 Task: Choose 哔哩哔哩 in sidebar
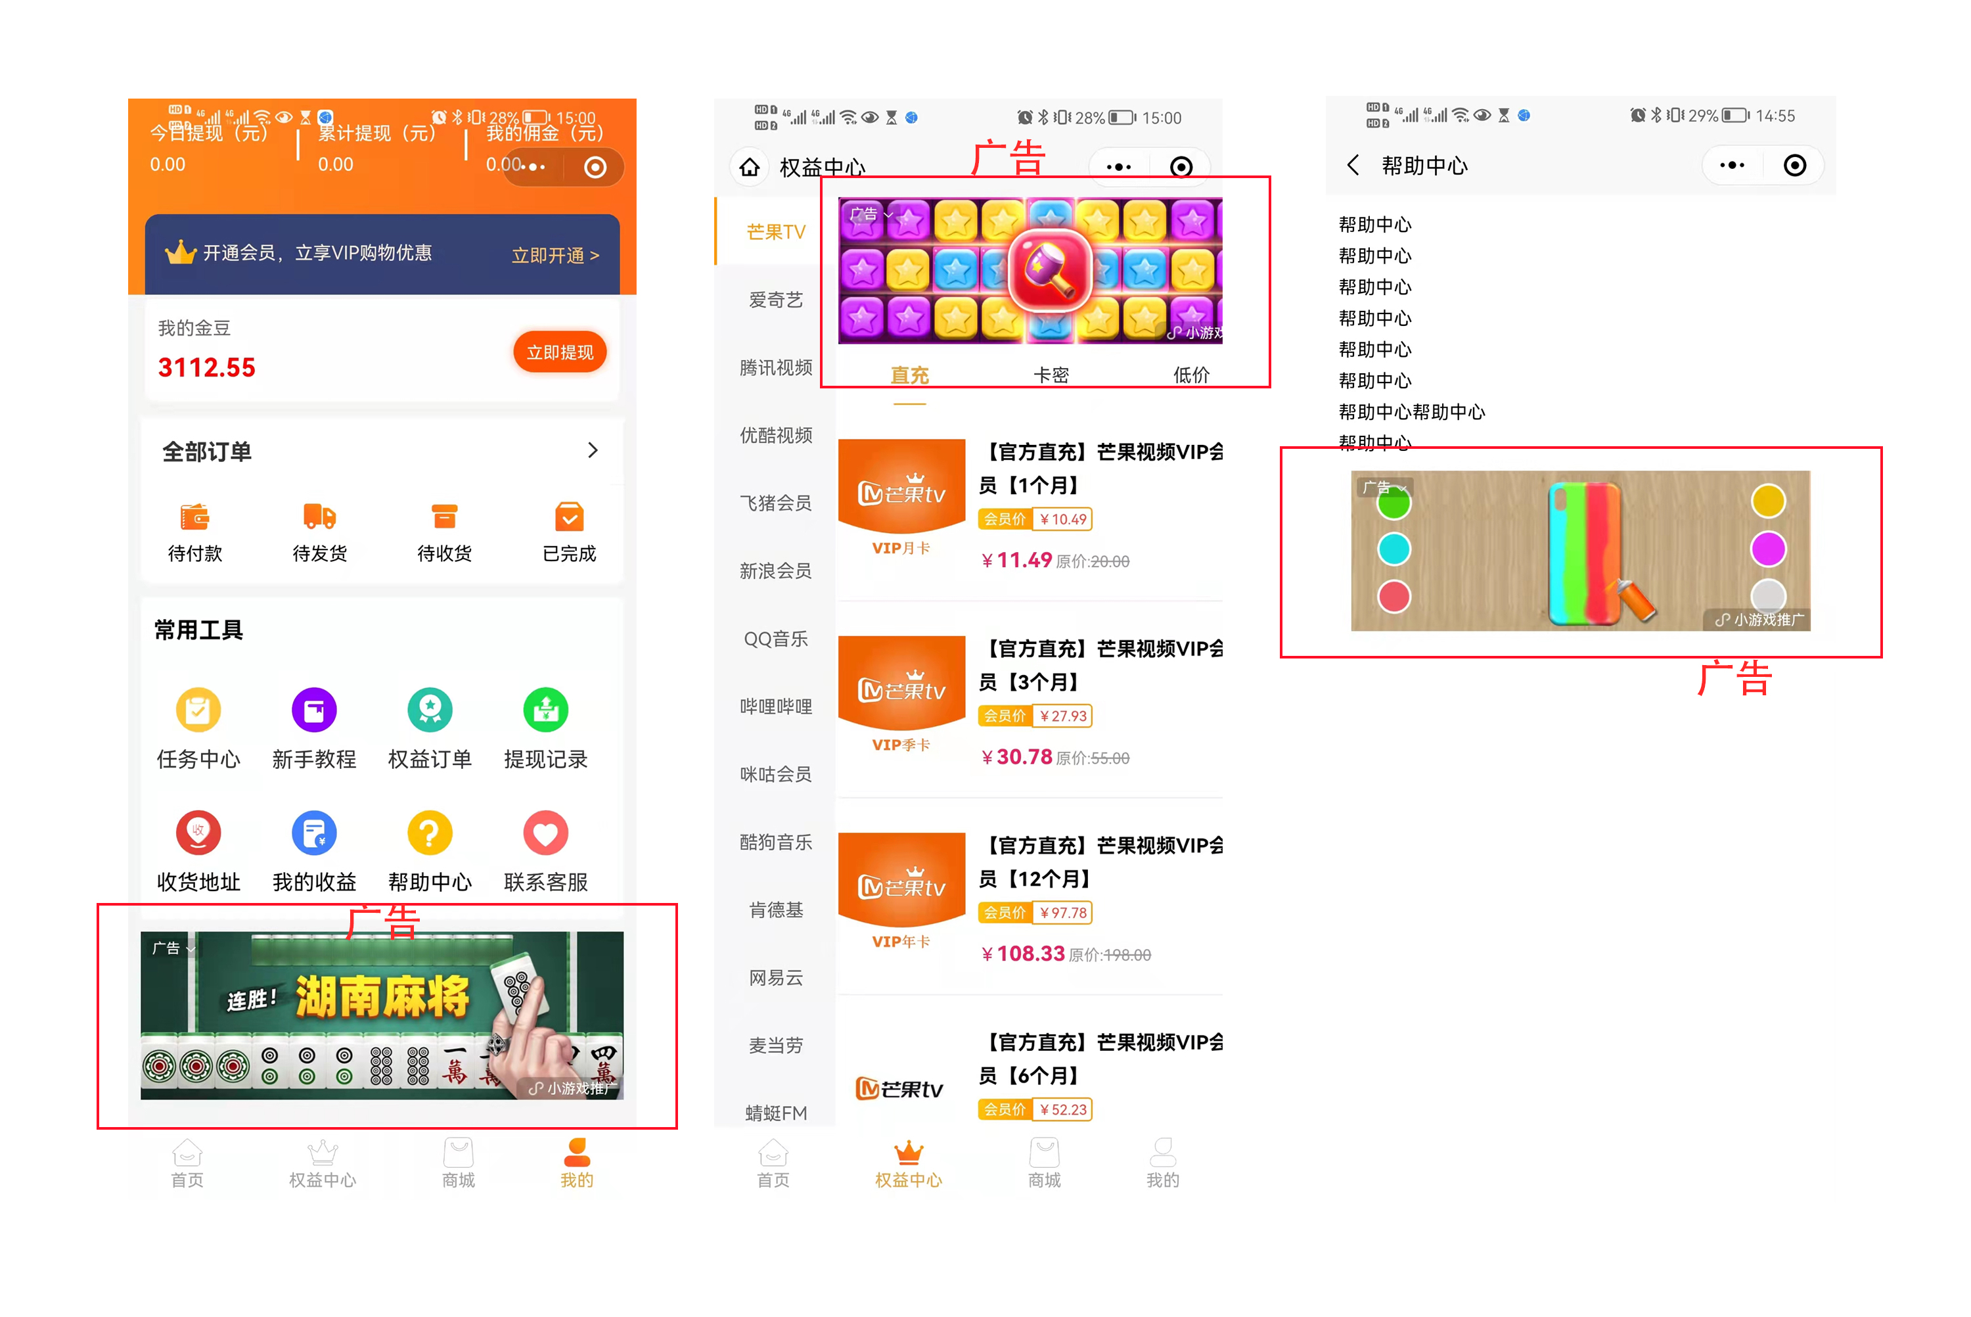click(776, 706)
